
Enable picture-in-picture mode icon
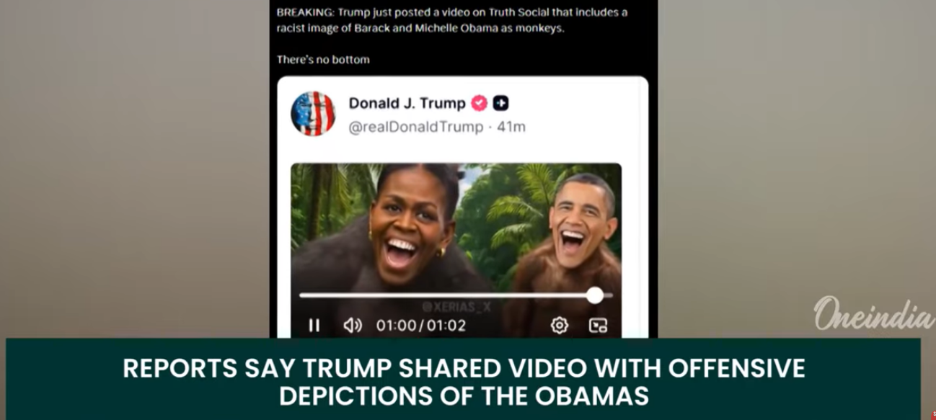[598, 326]
